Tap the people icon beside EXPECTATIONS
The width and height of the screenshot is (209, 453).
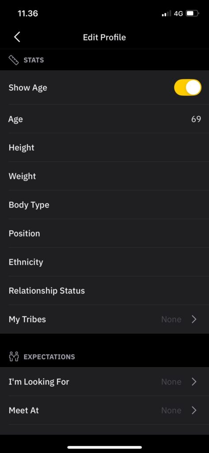coord(14,357)
